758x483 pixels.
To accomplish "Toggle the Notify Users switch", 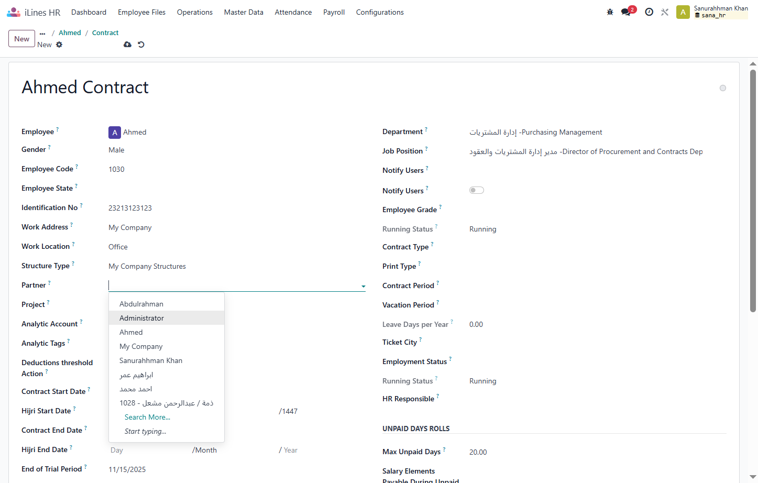I will pos(477,190).
